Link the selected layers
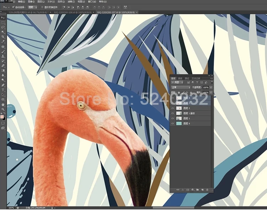The width and height of the screenshot is (267, 213). coord(178,189)
